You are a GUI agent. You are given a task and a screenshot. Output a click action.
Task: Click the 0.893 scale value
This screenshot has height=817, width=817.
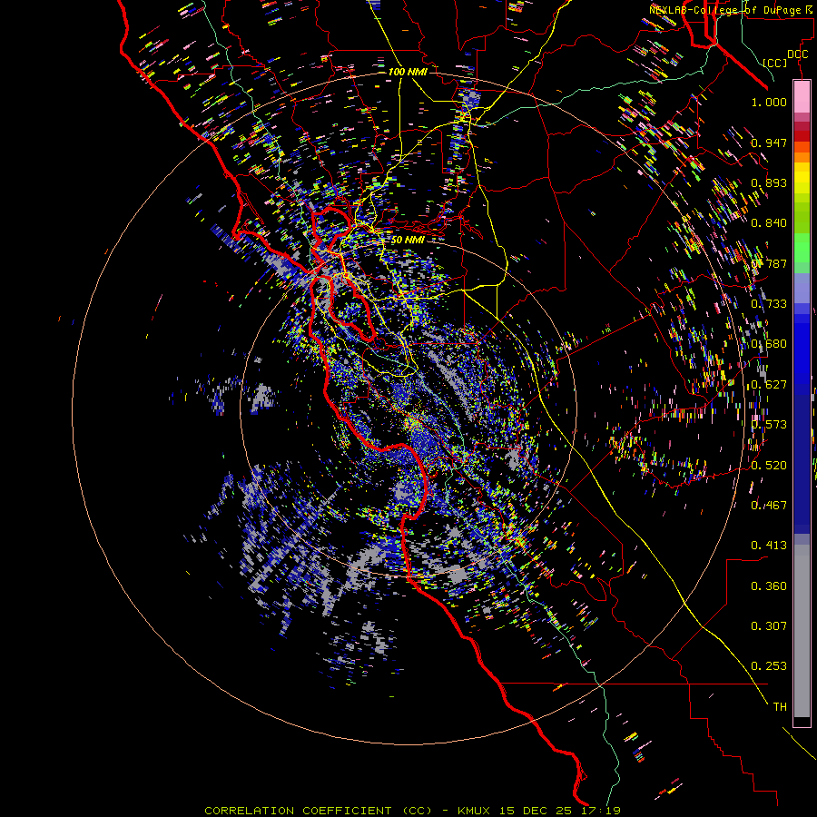769,182
